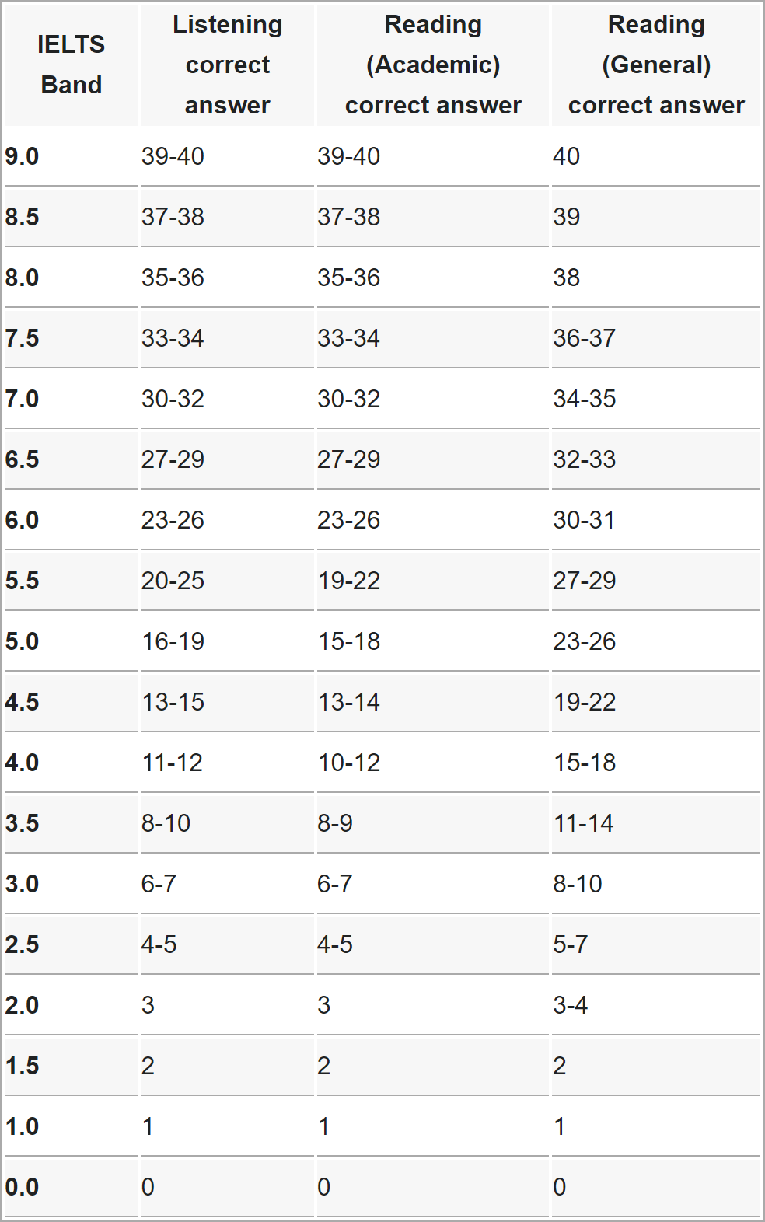The height and width of the screenshot is (1222, 765).
Task: Select the Reading (Academic) correct answer header
Action: click(433, 65)
